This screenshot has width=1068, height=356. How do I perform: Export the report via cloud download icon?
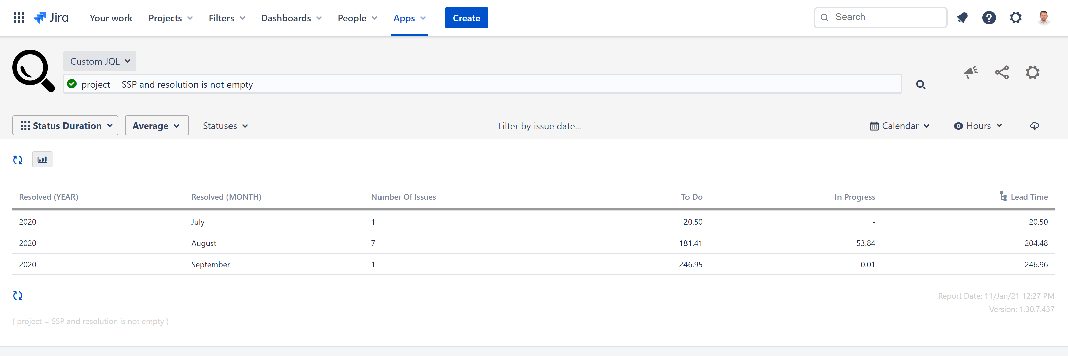coord(1035,126)
